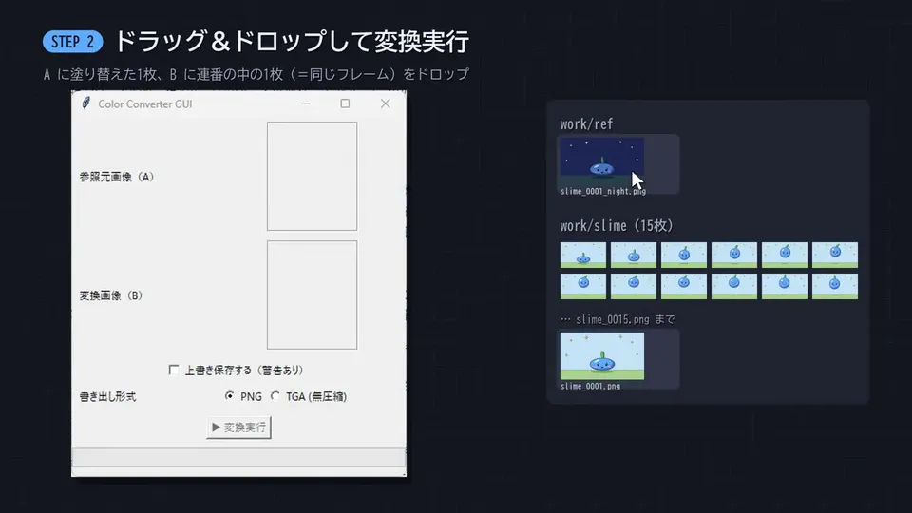
Task: Minimize the Color Converter GUI window
Action: (305, 104)
